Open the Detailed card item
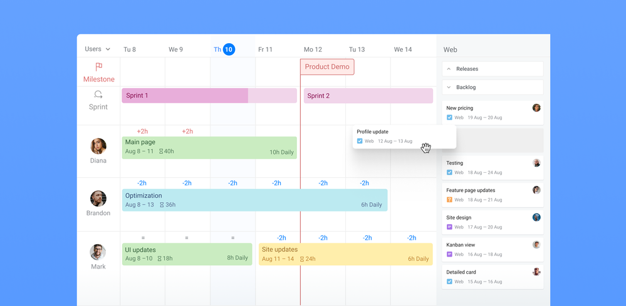Viewport: 626px width, 306px height. [x=493, y=277]
